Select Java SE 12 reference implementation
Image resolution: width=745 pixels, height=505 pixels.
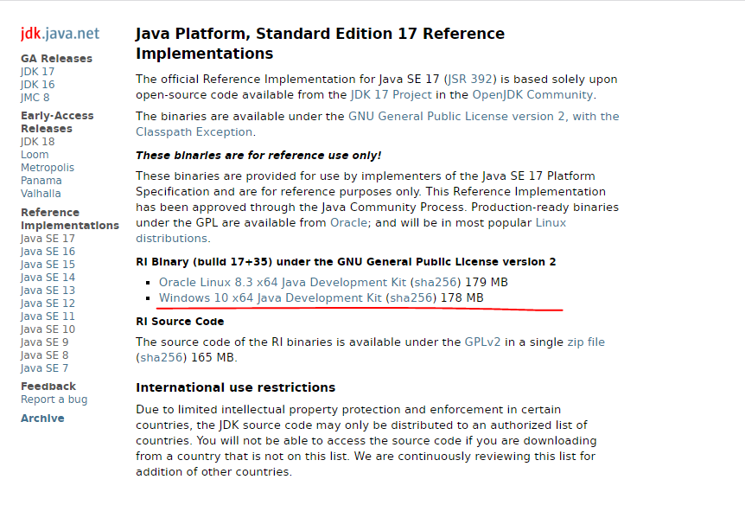[x=48, y=304]
